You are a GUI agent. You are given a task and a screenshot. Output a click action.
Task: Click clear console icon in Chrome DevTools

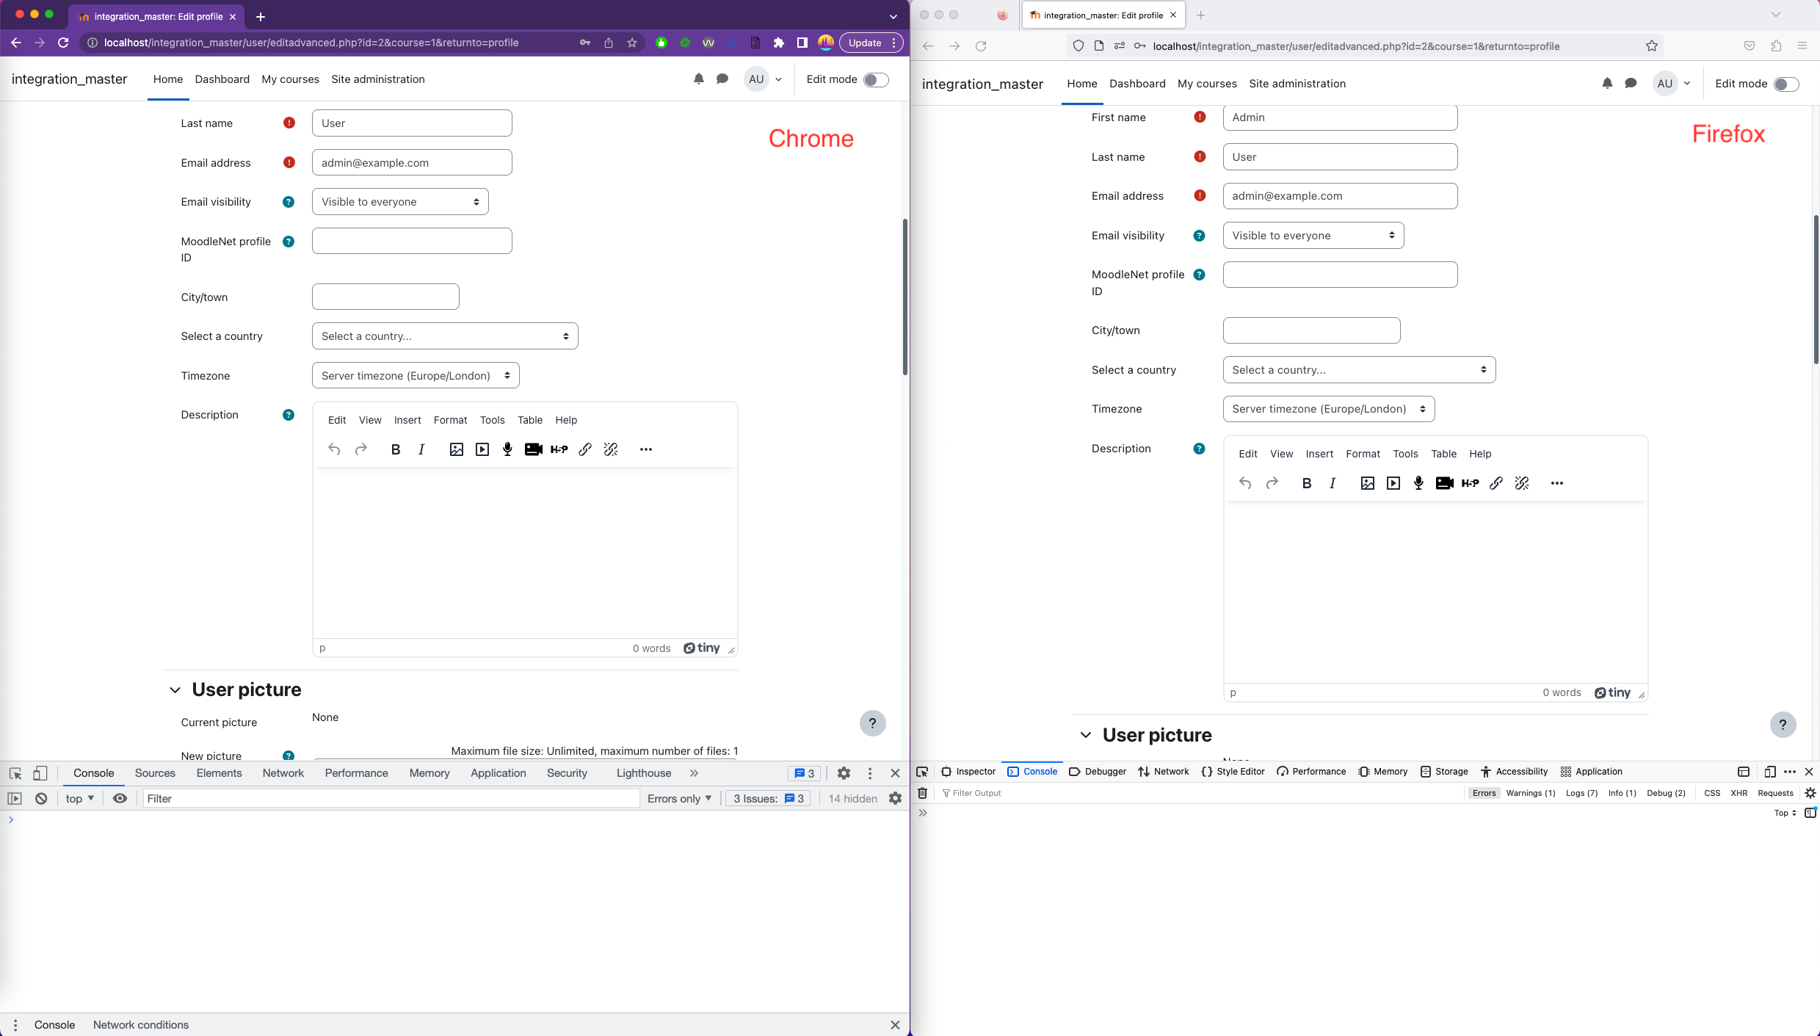pos(41,799)
